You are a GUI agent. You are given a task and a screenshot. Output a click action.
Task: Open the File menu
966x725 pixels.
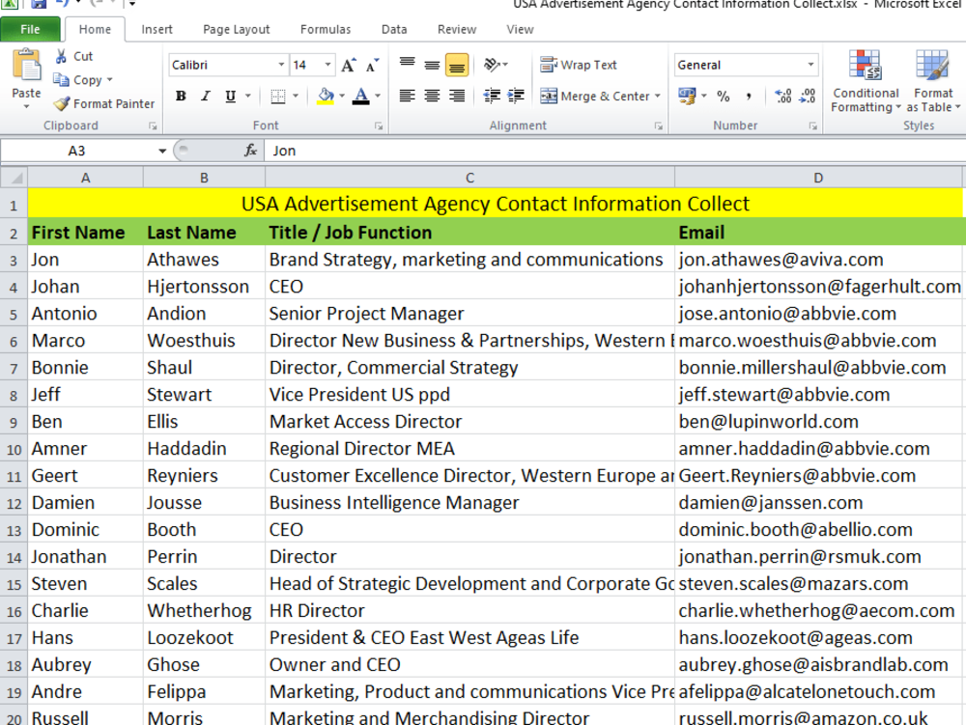[31, 29]
